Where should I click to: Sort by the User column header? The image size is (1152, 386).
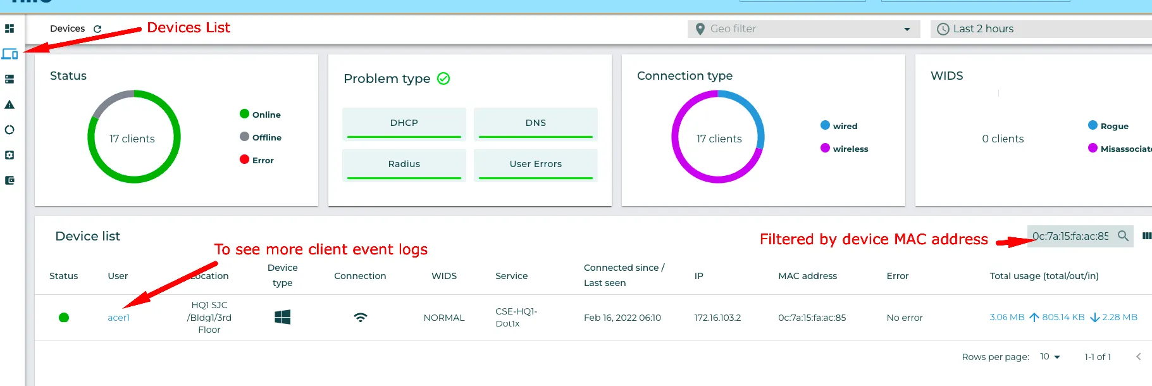click(118, 276)
